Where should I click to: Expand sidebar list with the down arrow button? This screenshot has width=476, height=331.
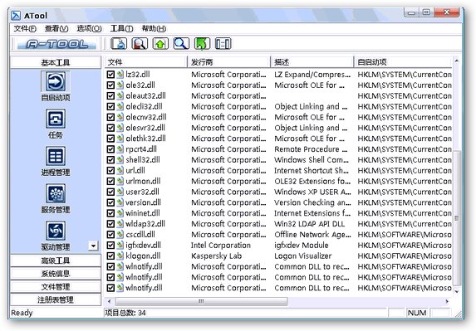point(94,246)
